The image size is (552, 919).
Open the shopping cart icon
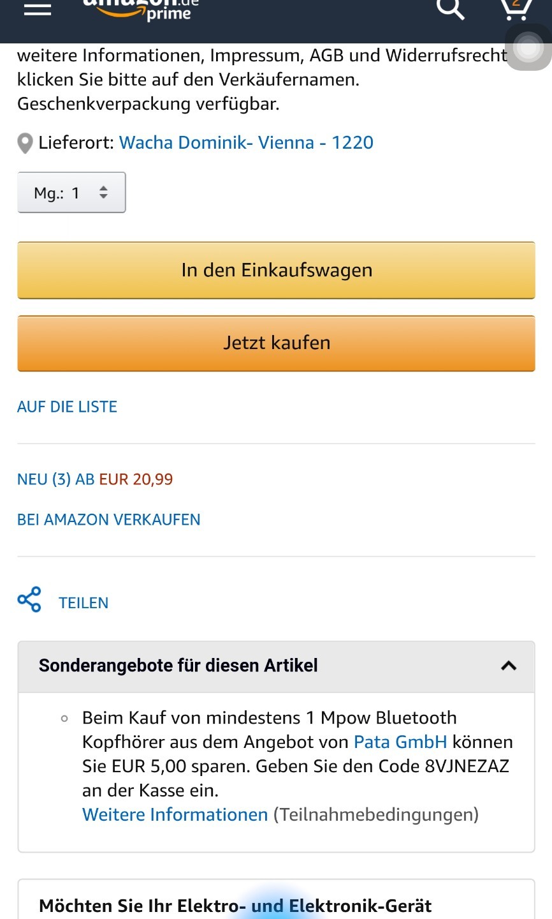click(516, 9)
